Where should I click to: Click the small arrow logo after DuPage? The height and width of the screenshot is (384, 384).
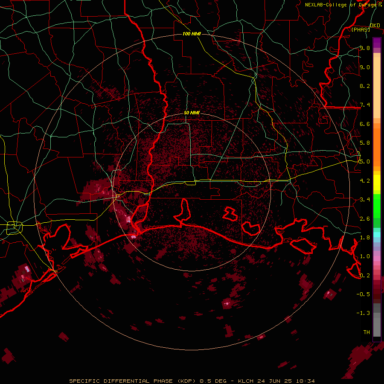(x=380, y=4)
